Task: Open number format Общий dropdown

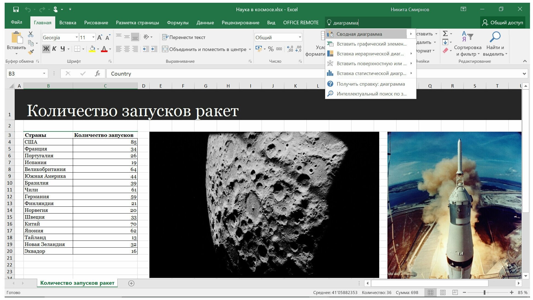Action: (x=300, y=37)
